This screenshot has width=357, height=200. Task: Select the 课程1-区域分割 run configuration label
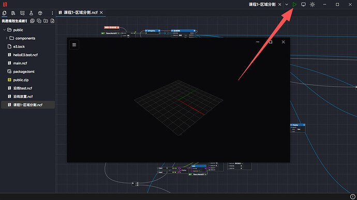coord(262,4)
